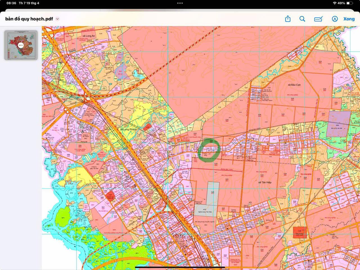Open search with the magnifying glass icon
This screenshot has height=270, width=360.
302,19
